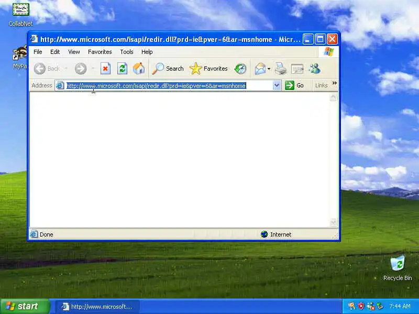Click the disabled Back arrow button

[x=47, y=69]
